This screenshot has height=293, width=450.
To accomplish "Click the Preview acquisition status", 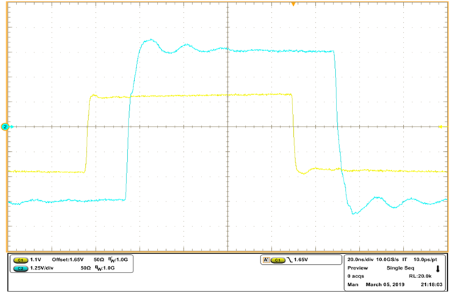I will 358,268.
